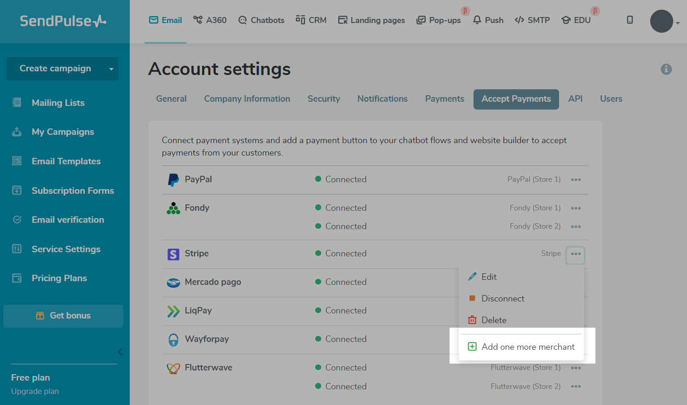Open the Flutterwave (Store 2) three-dot menu
Screen dimensions: 687x405
click(x=576, y=387)
